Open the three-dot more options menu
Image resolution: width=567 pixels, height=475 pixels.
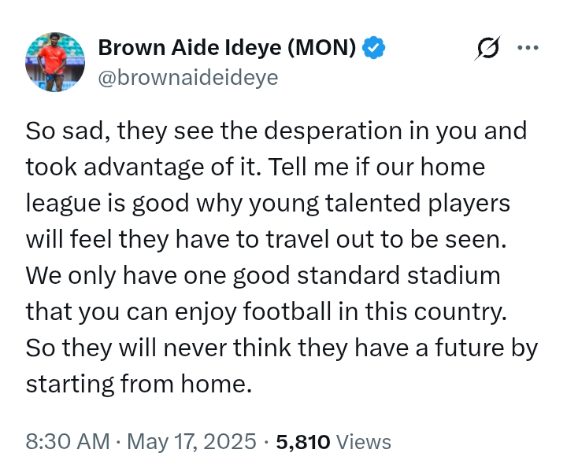click(x=528, y=47)
